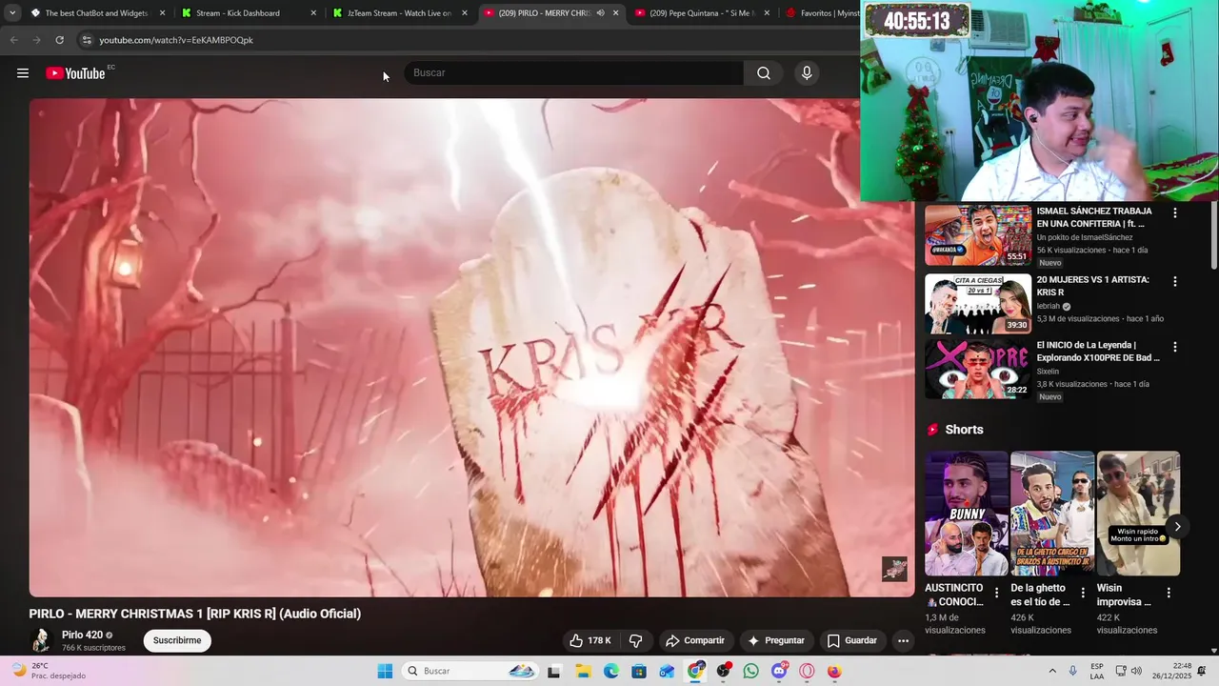Screen dimensions: 1219x686
Task: Open the De la ghetto Short thumbnail
Action: point(1052,514)
